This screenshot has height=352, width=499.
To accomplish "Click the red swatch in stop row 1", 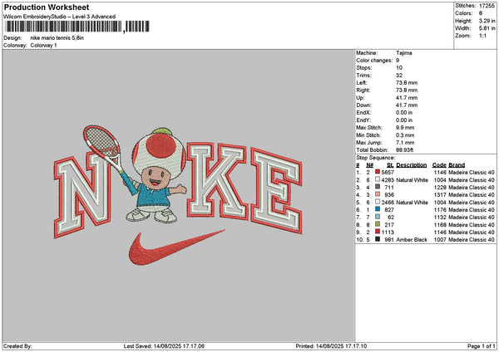I will point(378,172).
